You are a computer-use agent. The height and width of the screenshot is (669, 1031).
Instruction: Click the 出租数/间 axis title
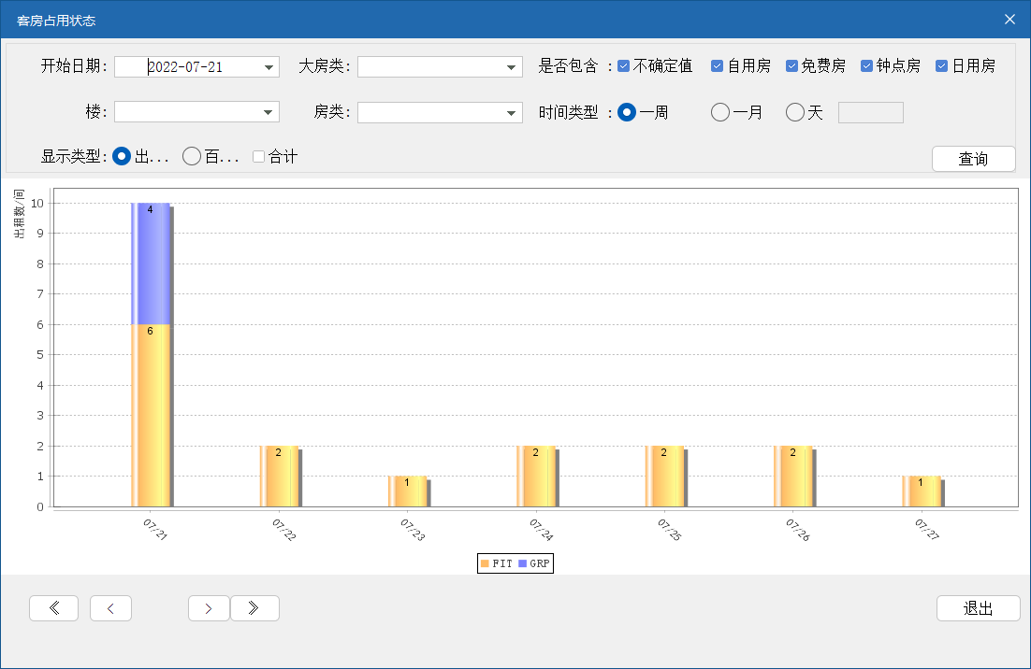[x=19, y=214]
